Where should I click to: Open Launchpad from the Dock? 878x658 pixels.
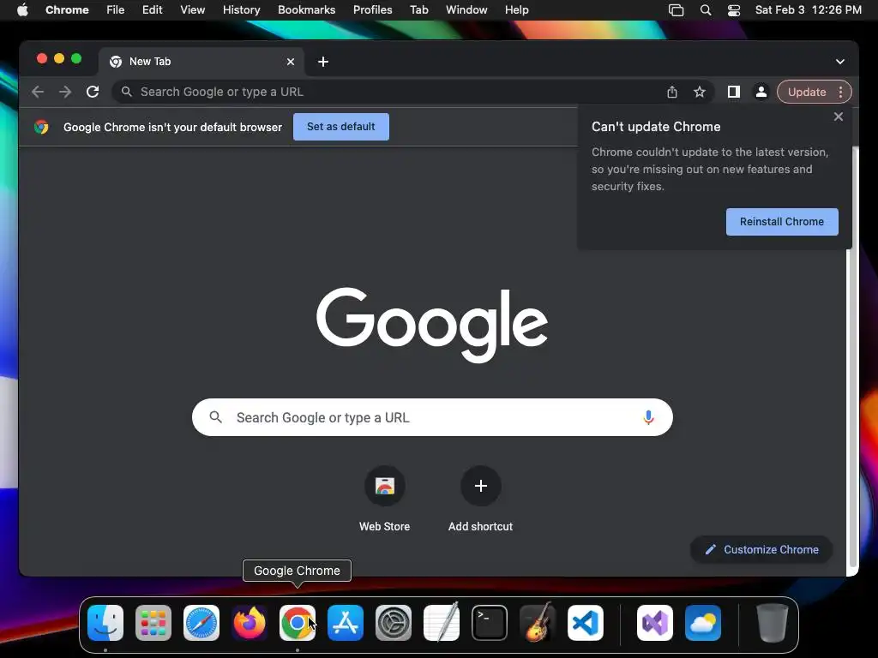point(153,623)
